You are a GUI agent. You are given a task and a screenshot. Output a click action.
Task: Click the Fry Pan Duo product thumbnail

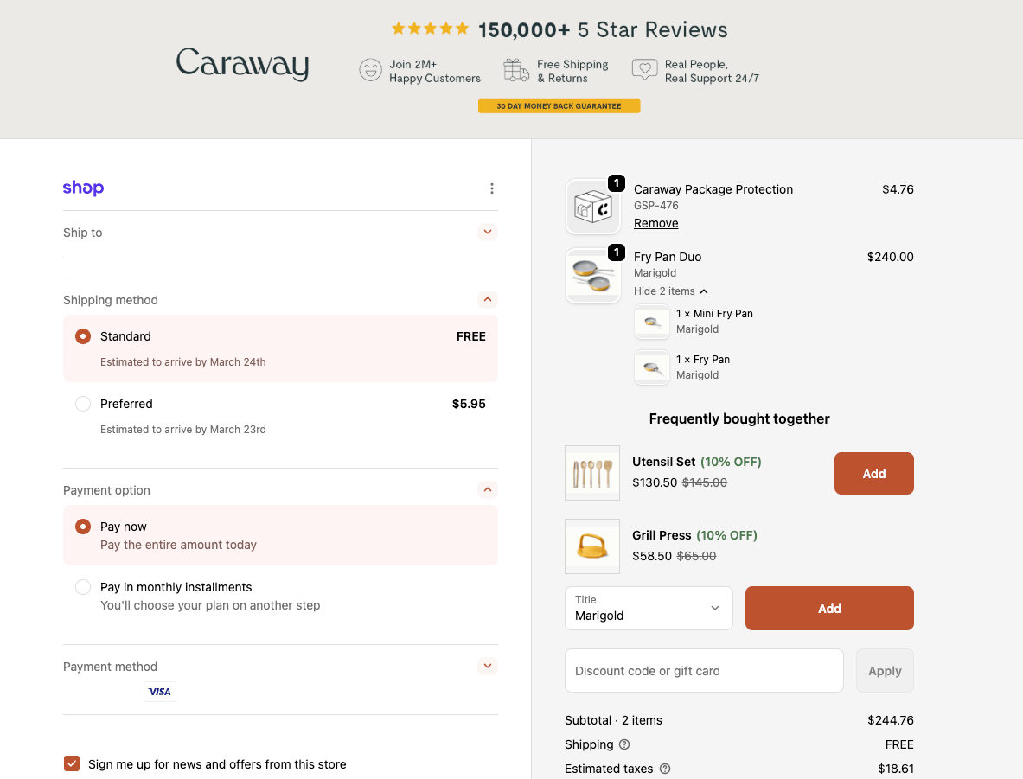point(593,276)
